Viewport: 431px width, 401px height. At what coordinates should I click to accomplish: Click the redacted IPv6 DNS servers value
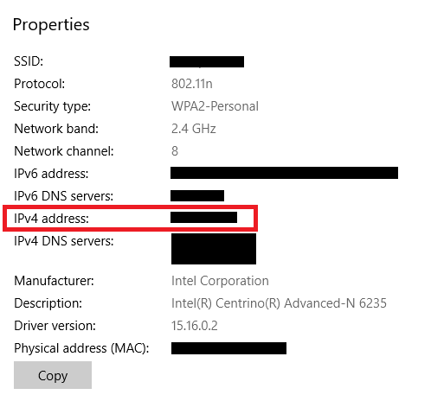point(197,196)
